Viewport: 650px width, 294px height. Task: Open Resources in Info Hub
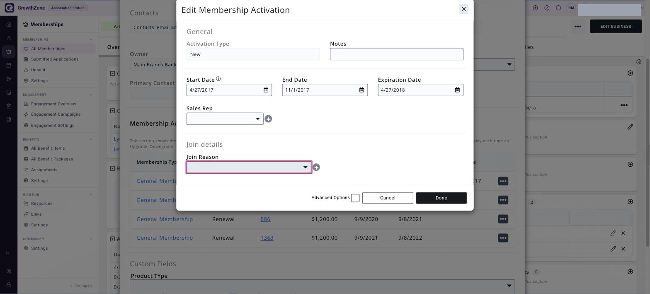pos(41,204)
